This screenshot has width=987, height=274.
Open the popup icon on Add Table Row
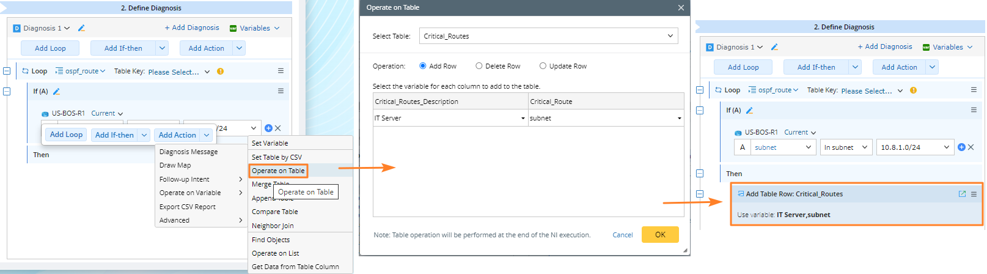point(962,194)
